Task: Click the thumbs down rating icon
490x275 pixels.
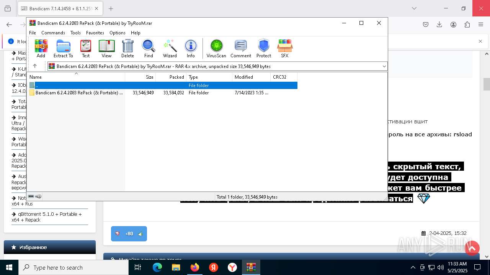Action: click(x=118, y=234)
